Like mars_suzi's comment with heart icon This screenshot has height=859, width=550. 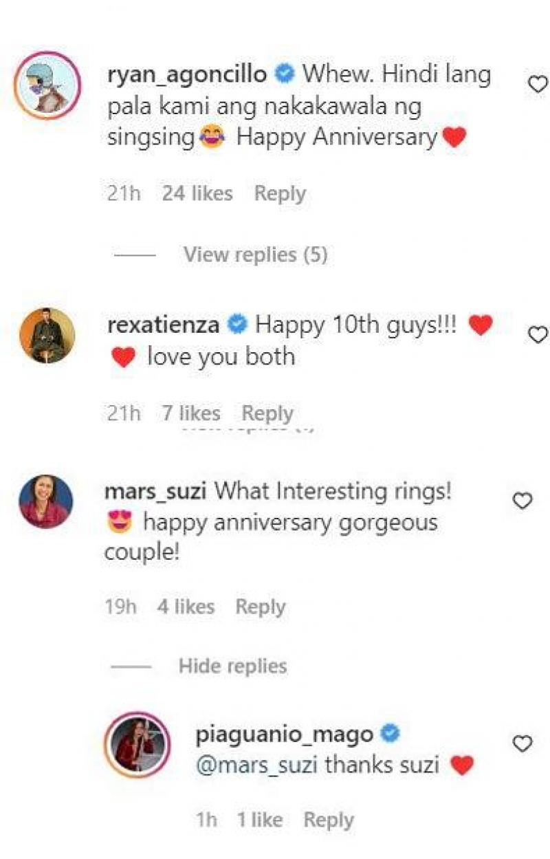[522, 501]
